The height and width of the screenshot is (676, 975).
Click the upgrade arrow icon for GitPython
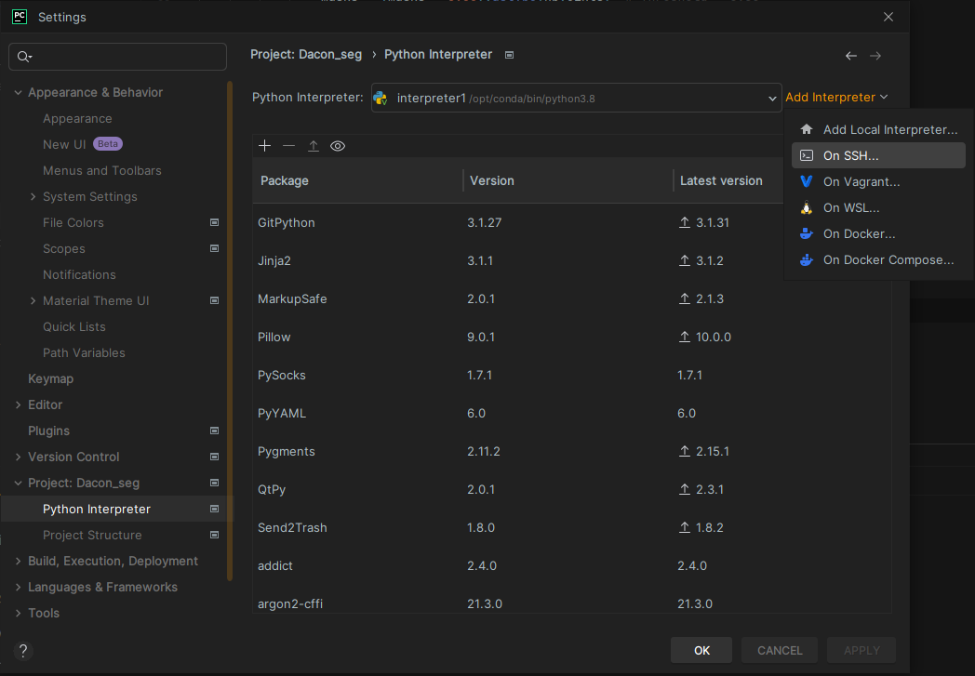(x=685, y=222)
